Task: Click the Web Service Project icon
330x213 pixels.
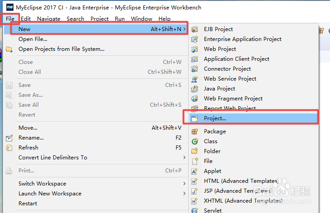Action: 194,79
